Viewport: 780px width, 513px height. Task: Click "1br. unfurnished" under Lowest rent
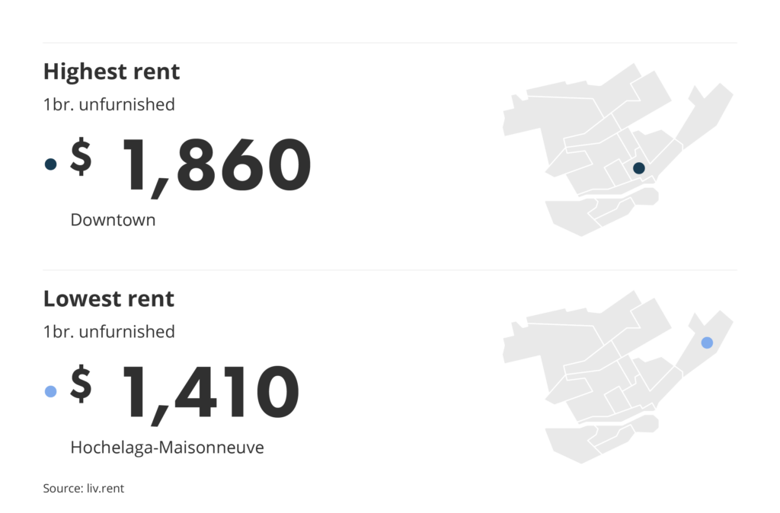click(109, 332)
